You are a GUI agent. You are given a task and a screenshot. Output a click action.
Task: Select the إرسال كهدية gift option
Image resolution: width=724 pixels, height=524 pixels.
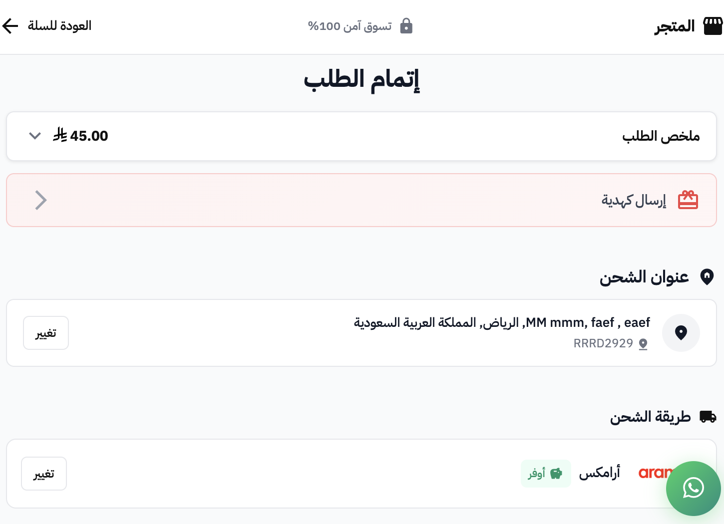click(633, 200)
